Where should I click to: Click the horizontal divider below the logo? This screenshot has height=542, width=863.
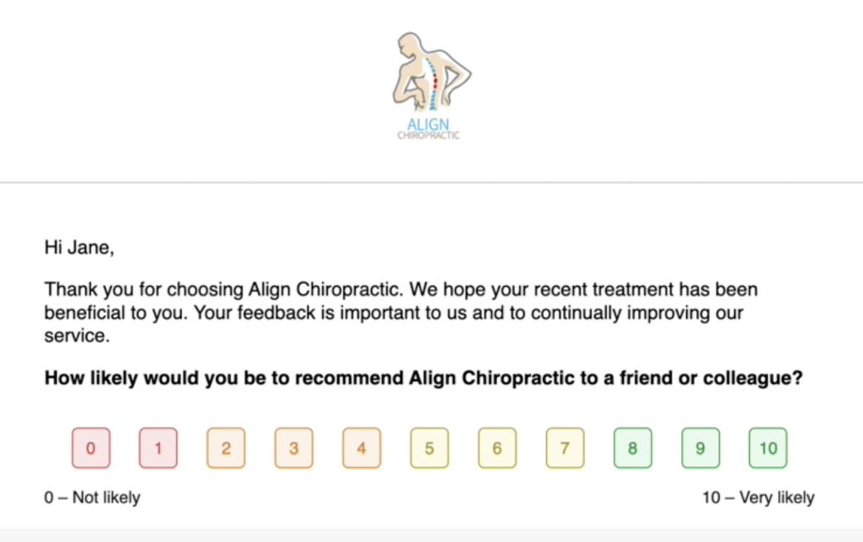pyautogui.click(x=431, y=182)
